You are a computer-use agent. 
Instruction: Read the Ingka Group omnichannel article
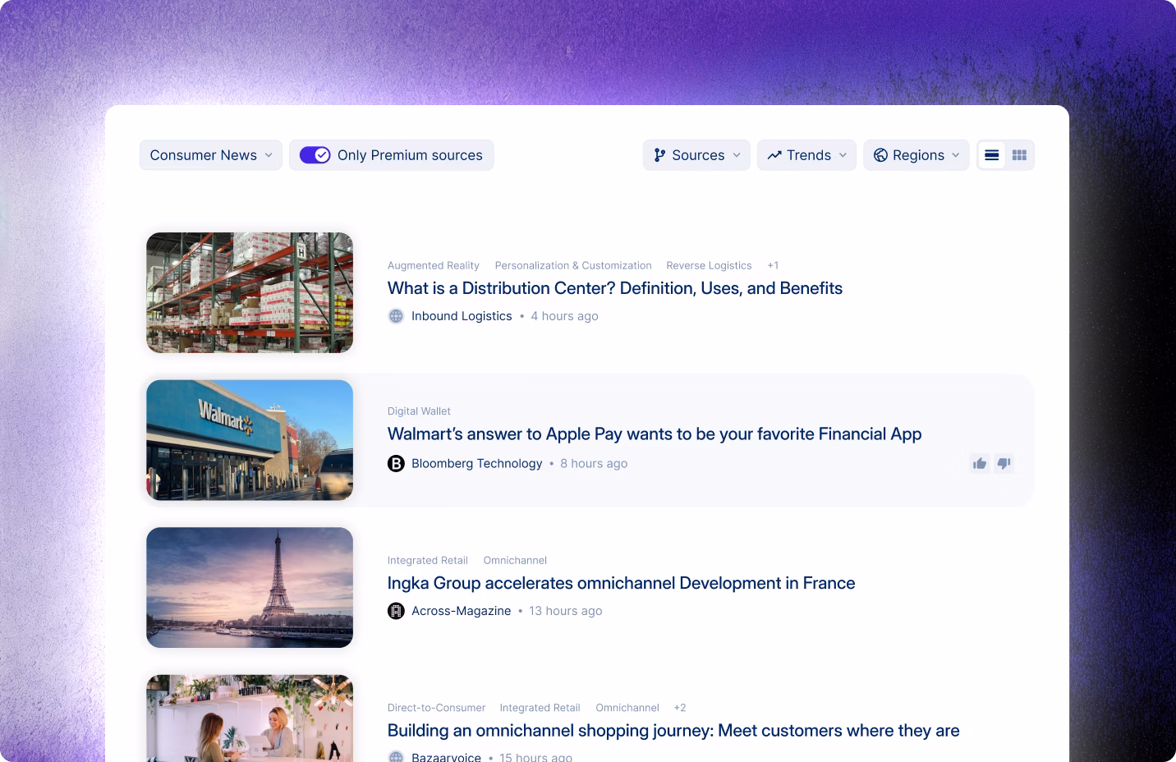622,583
